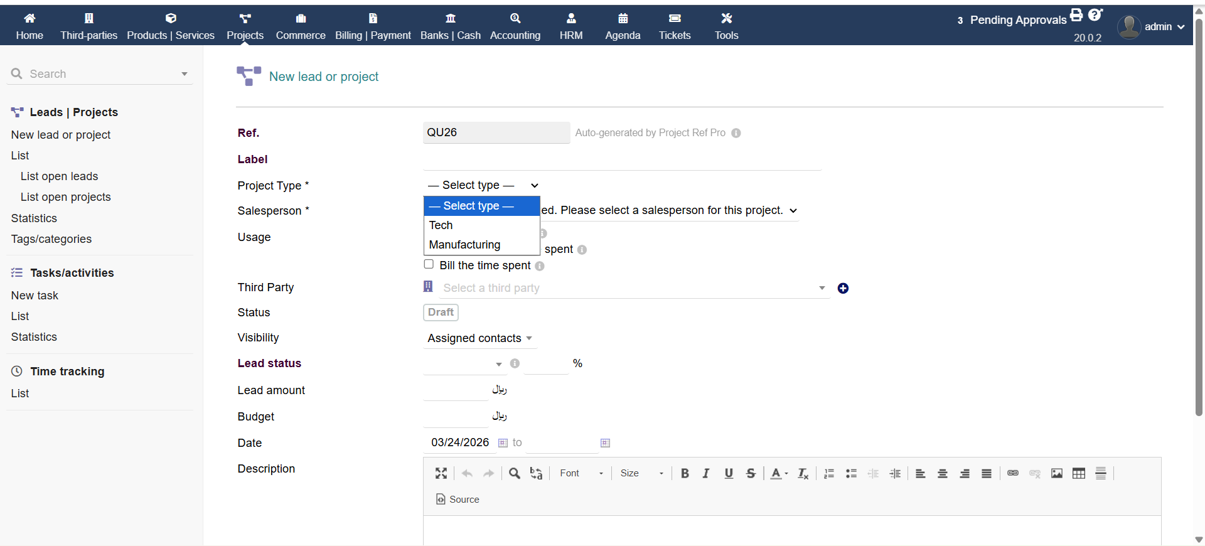Open the online help icon
This screenshot has width=1205, height=546.
click(1095, 14)
